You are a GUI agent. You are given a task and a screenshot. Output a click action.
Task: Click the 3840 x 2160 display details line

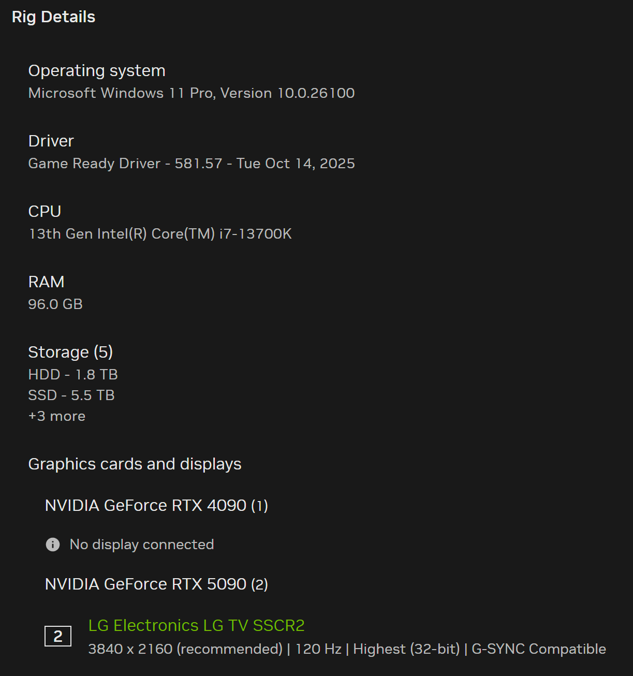tap(347, 649)
